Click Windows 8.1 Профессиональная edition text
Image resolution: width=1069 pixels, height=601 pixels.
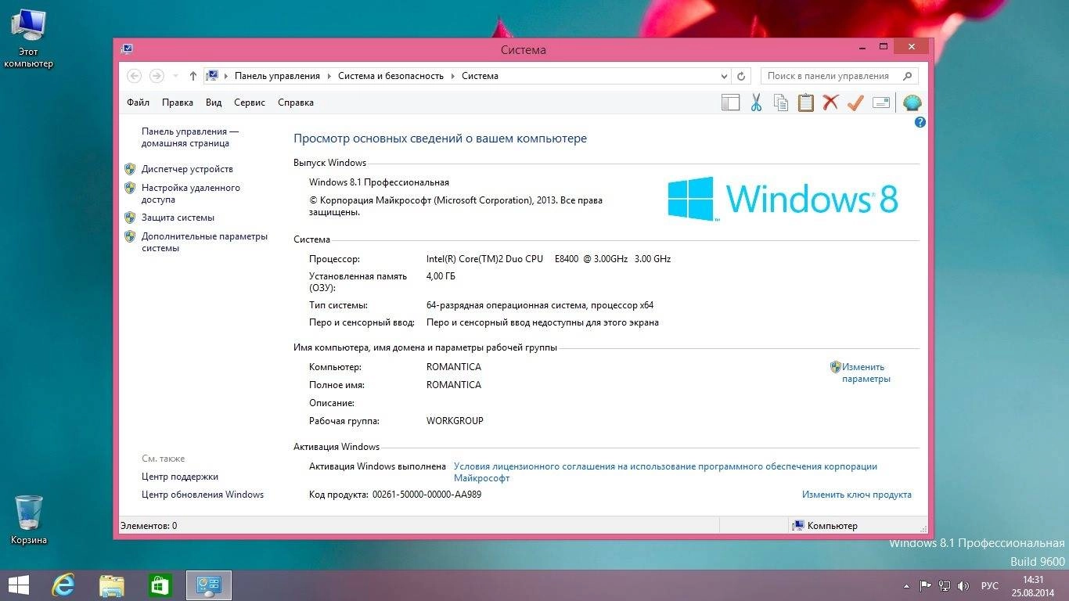[379, 182]
